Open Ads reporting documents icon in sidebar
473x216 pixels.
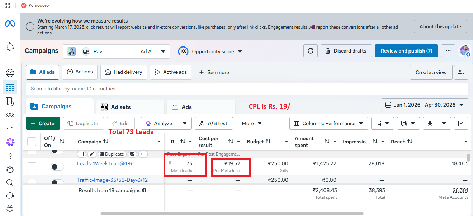10,102
